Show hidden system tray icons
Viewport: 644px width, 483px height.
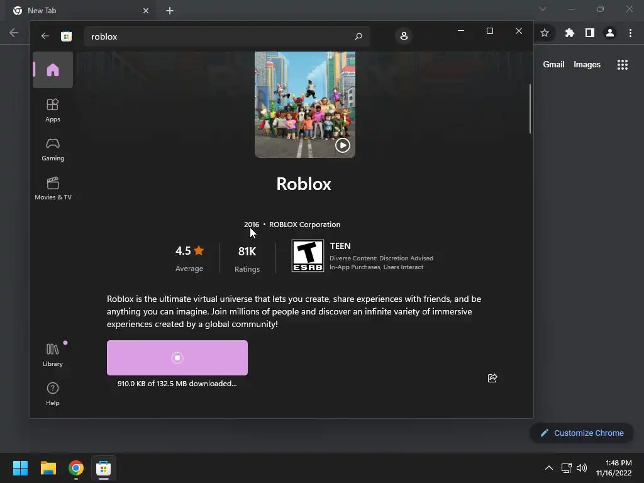coord(548,468)
